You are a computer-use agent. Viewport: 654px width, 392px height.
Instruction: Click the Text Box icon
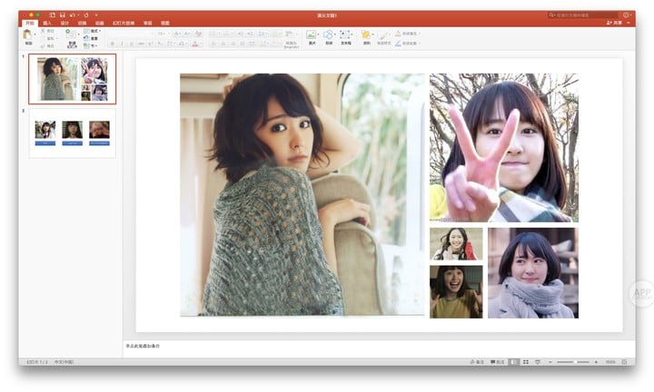(x=345, y=34)
